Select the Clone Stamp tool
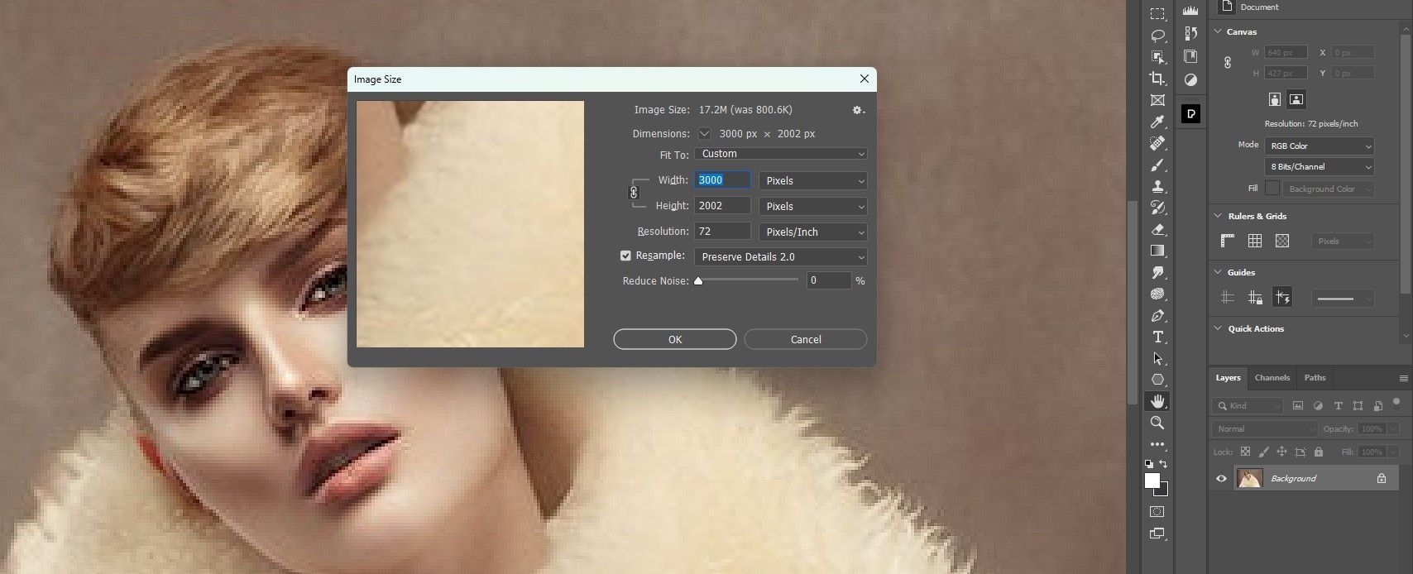The width and height of the screenshot is (1413, 574). click(x=1157, y=186)
